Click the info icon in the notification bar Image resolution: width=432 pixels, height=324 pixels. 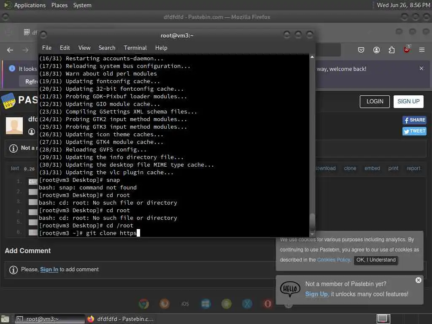(x=12, y=68)
